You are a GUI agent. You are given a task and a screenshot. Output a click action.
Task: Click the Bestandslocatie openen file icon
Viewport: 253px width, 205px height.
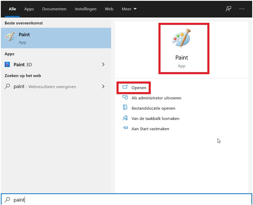tap(125, 108)
